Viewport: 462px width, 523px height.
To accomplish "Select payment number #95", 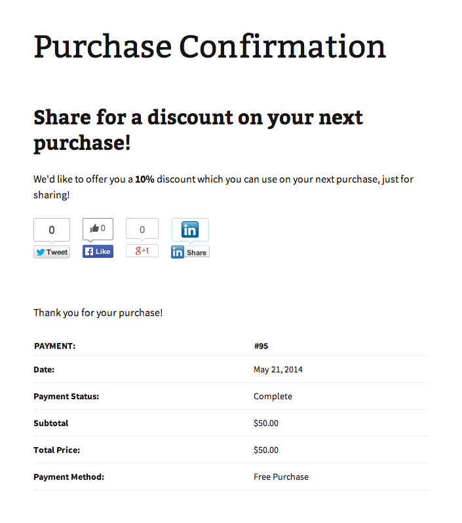I will click(261, 346).
